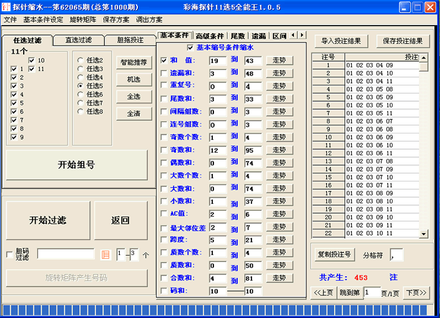The width and height of the screenshot is (440, 318).
Task: Go to previous page with <<上页 button
Action: coord(323,292)
